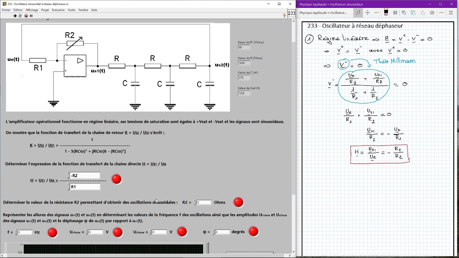Open the Projet menu
Screen dimensions: 459x258
click(x=45, y=10)
